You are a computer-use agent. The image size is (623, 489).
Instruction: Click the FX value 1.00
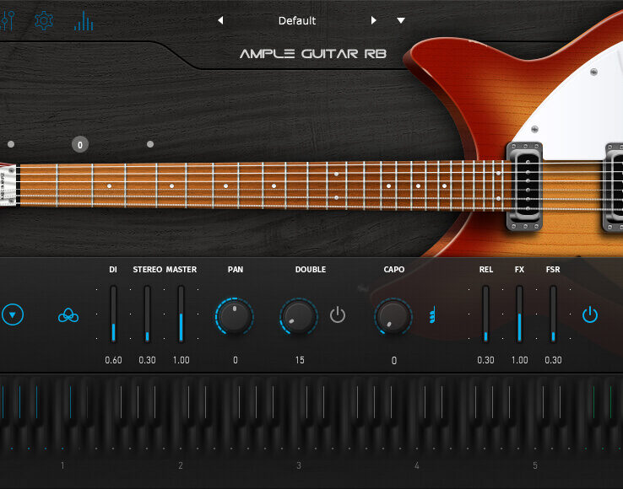(519, 360)
